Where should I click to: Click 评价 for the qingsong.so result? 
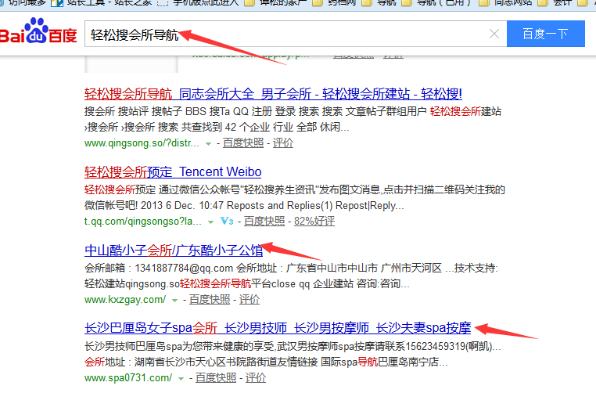[283, 143]
